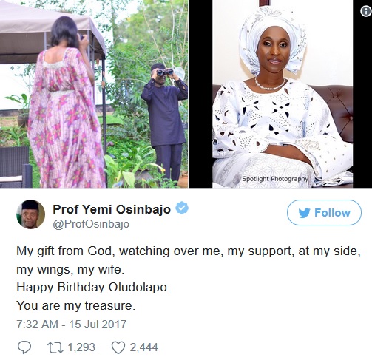Click the 'My gift from God' tweet line

[189, 251]
